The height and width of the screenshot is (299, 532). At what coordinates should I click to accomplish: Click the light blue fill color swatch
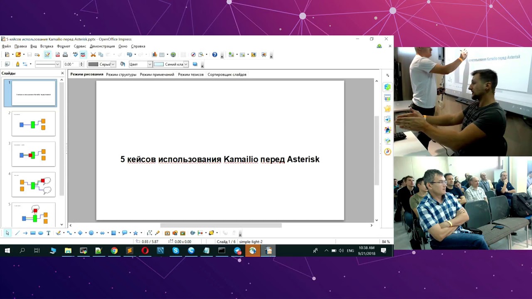tap(159, 64)
